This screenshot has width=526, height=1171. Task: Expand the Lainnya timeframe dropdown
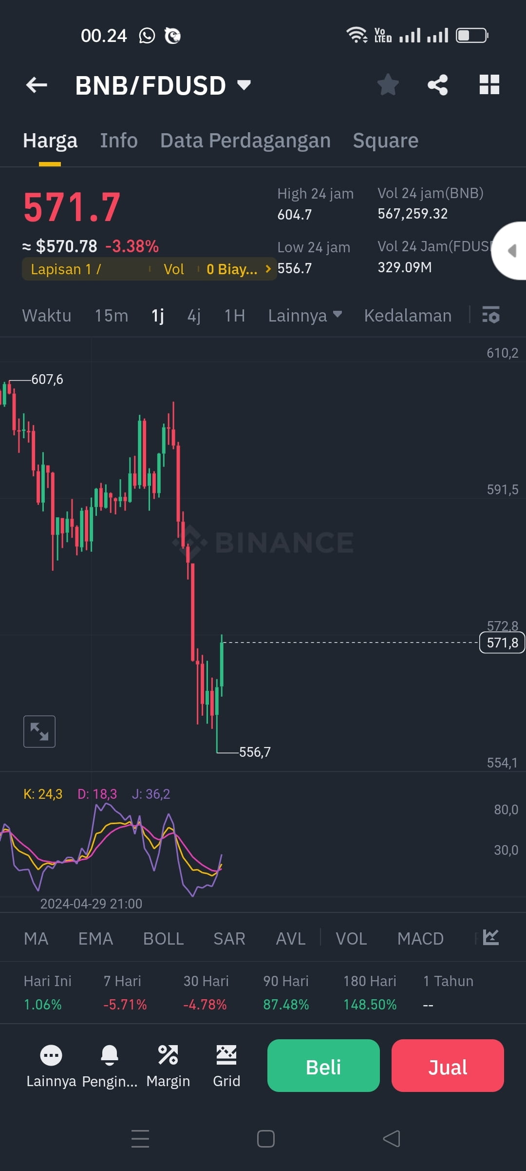point(304,316)
